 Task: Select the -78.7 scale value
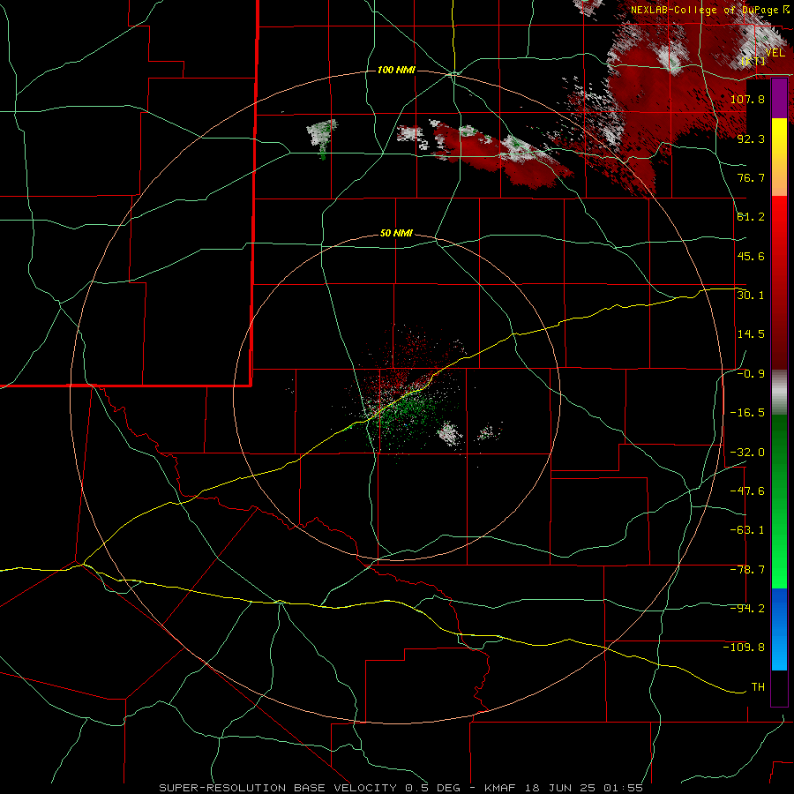(747, 569)
